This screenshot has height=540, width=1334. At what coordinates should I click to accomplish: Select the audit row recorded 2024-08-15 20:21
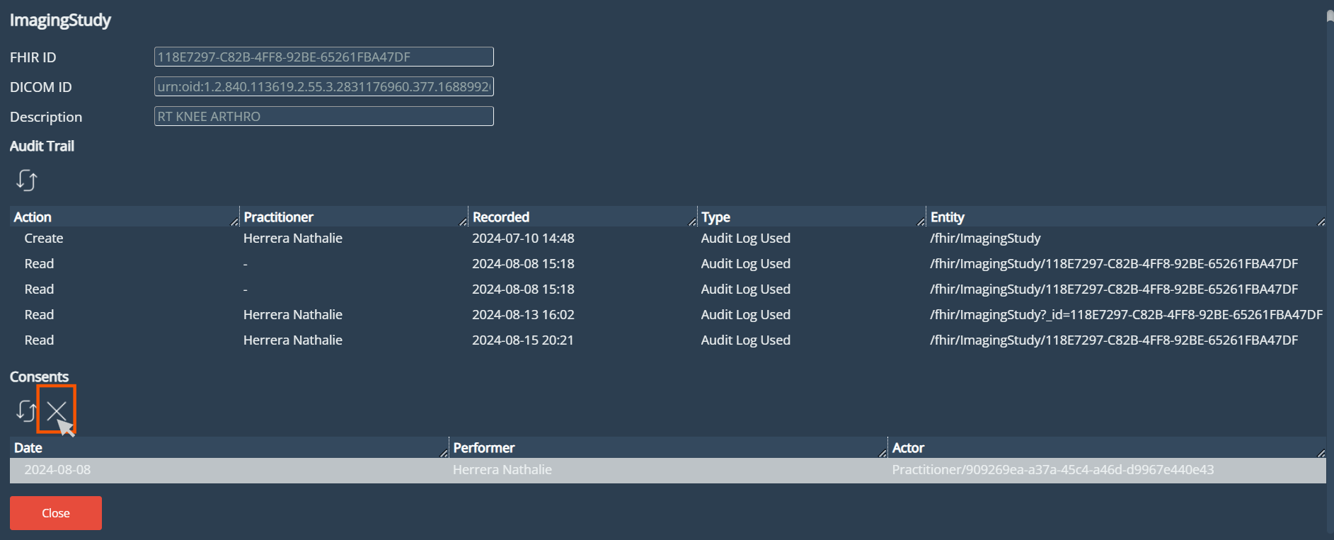(523, 340)
